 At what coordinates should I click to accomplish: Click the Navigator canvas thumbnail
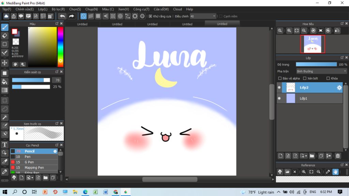tap(313, 44)
